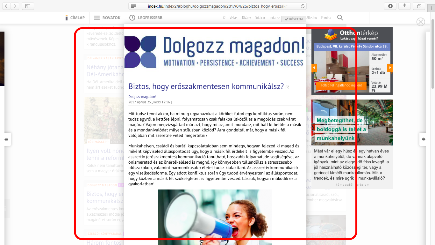Image resolution: width=435 pixels, height=245 pixels.
Task: Click the Budapest, VII. kerület ad address
Action: 352,46
